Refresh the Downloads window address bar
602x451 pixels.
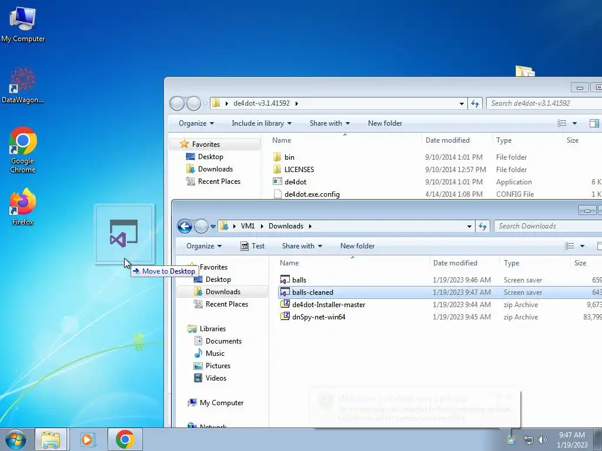click(x=483, y=226)
